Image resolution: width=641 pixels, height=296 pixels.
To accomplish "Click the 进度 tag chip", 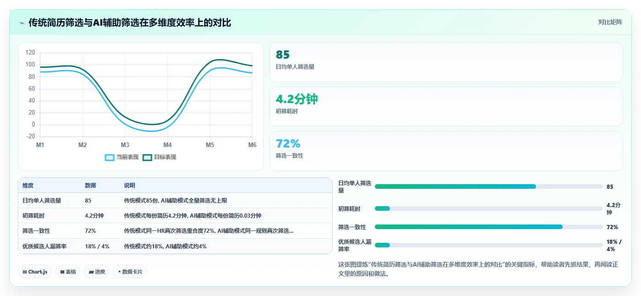I will point(97,272).
